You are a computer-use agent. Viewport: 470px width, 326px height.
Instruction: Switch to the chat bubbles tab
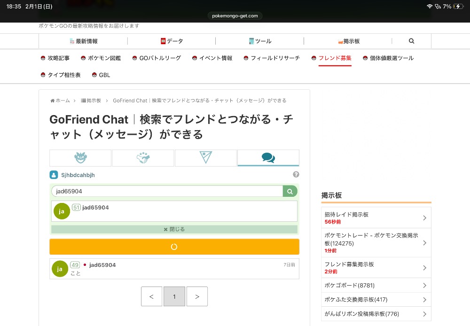coord(268,158)
